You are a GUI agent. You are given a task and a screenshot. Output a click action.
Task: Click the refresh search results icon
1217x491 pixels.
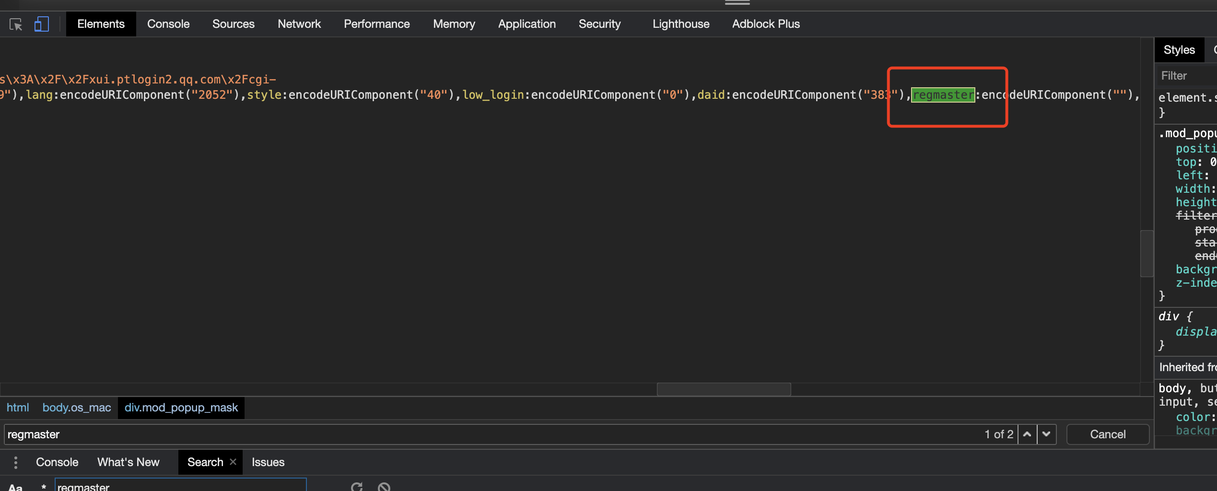(356, 486)
